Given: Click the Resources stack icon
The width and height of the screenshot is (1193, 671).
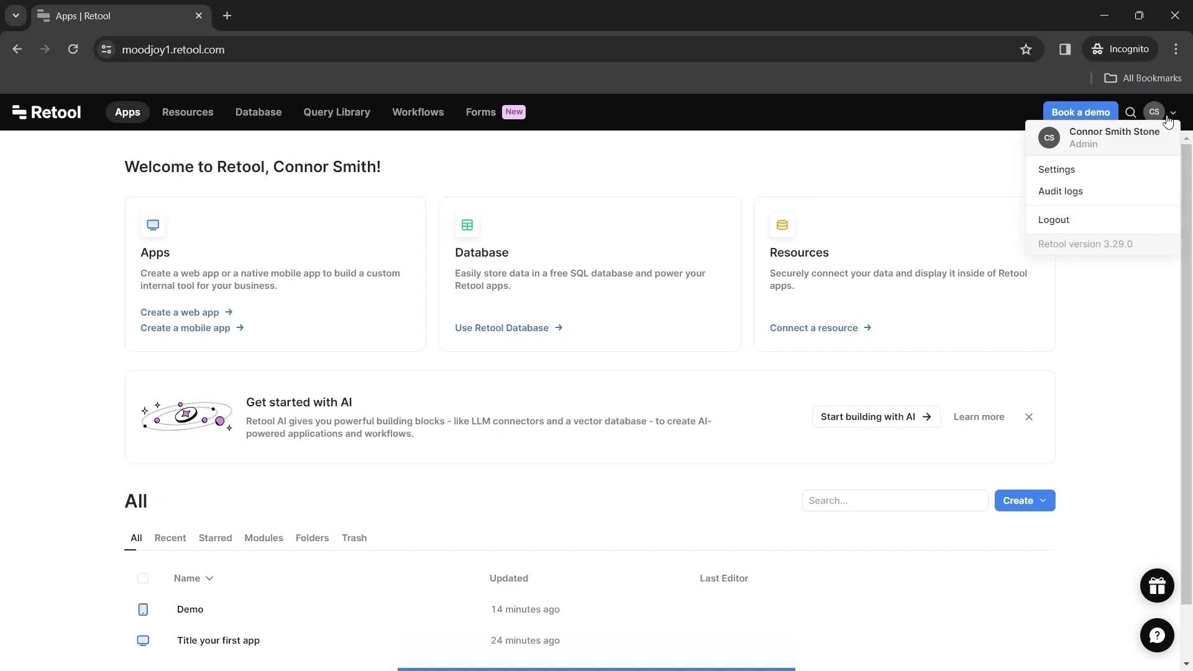Looking at the screenshot, I should [782, 226].
